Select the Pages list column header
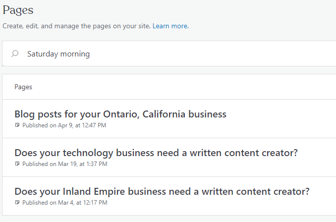Image resolution: width=336 pixels, height=222 pixels. click(23, 87)
